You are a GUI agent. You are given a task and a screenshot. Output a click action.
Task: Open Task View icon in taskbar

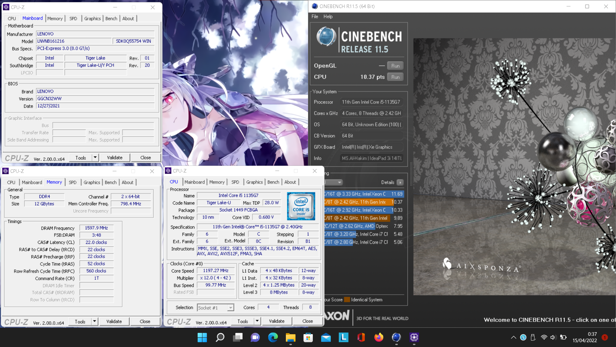(238, 337)
